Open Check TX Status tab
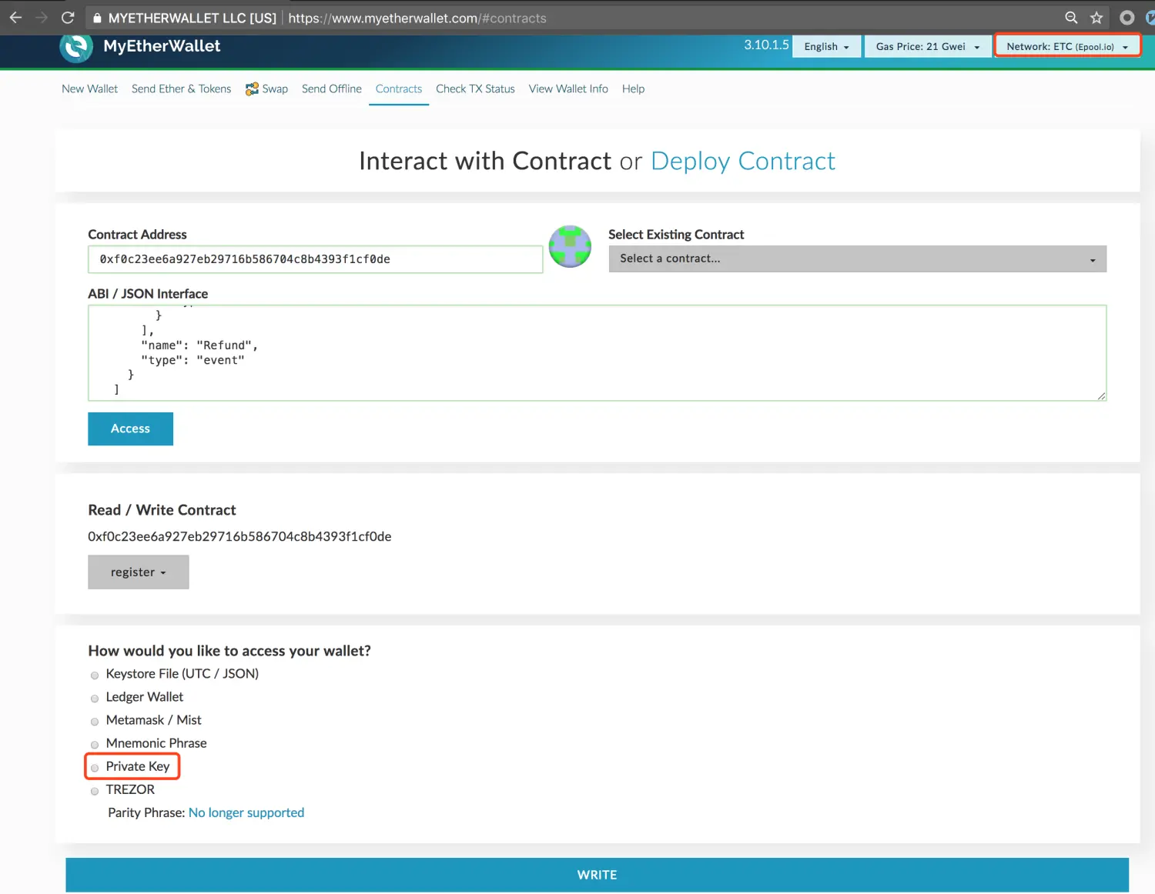This screenshot has width=1155, height=894. (x=475, y=88)
